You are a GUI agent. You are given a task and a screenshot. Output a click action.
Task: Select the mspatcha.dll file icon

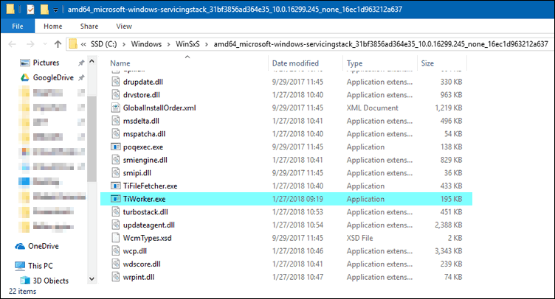click(x=116, y=134)
